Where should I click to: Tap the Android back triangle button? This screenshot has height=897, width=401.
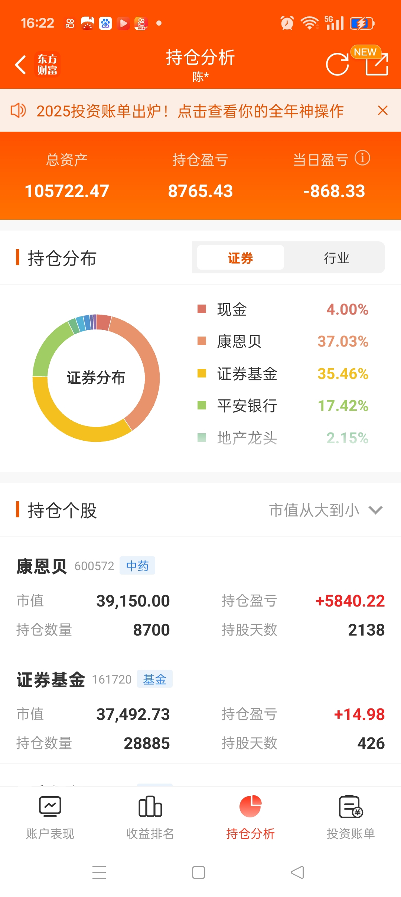click(x=297, y=872)
